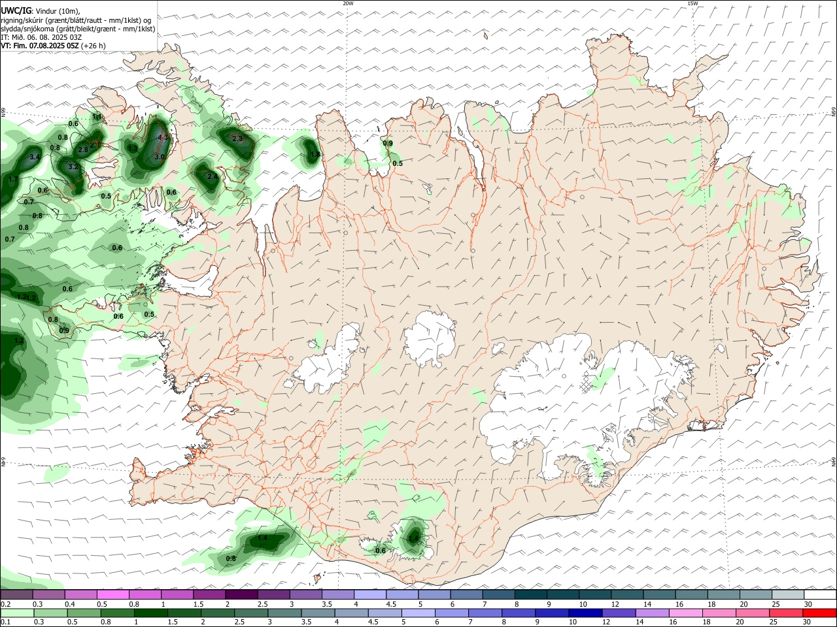Click the 1.8 precipitation value
This screenshot has width=837, height=627.
pyautogui.click(x=315, y=155)
